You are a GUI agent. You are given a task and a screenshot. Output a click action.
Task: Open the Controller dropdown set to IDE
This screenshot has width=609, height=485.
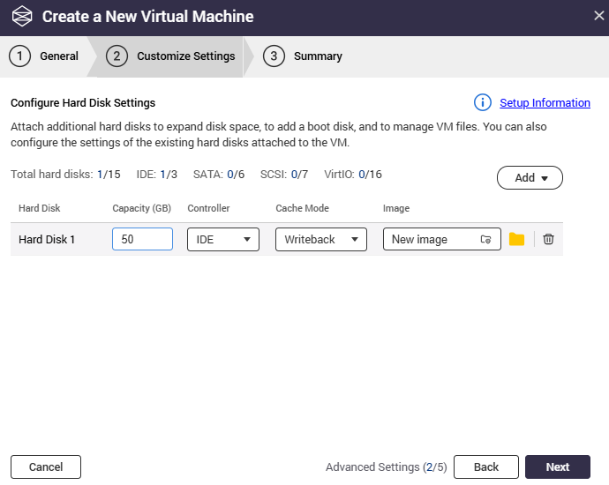222,239
